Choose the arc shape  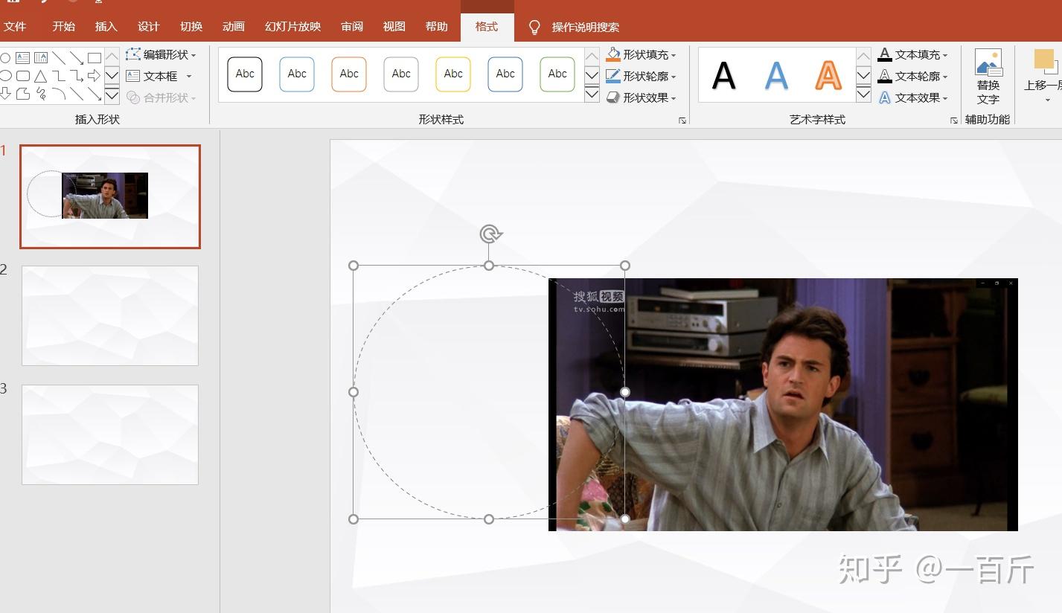coord(58,94)
